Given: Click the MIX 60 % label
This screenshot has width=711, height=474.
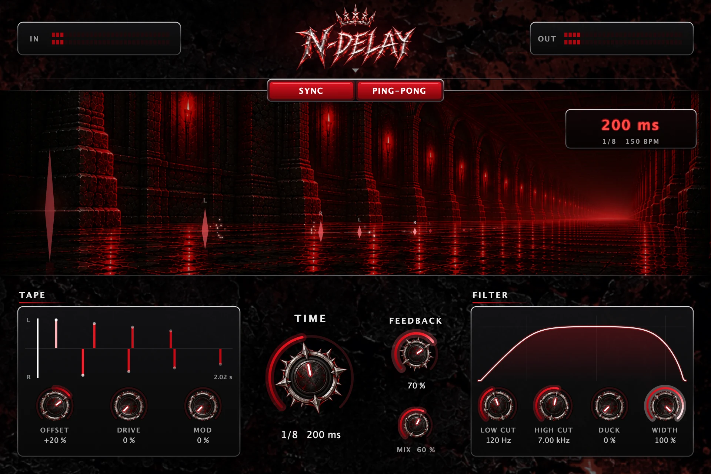Looking at the screenshot, I should pos(416,450).
